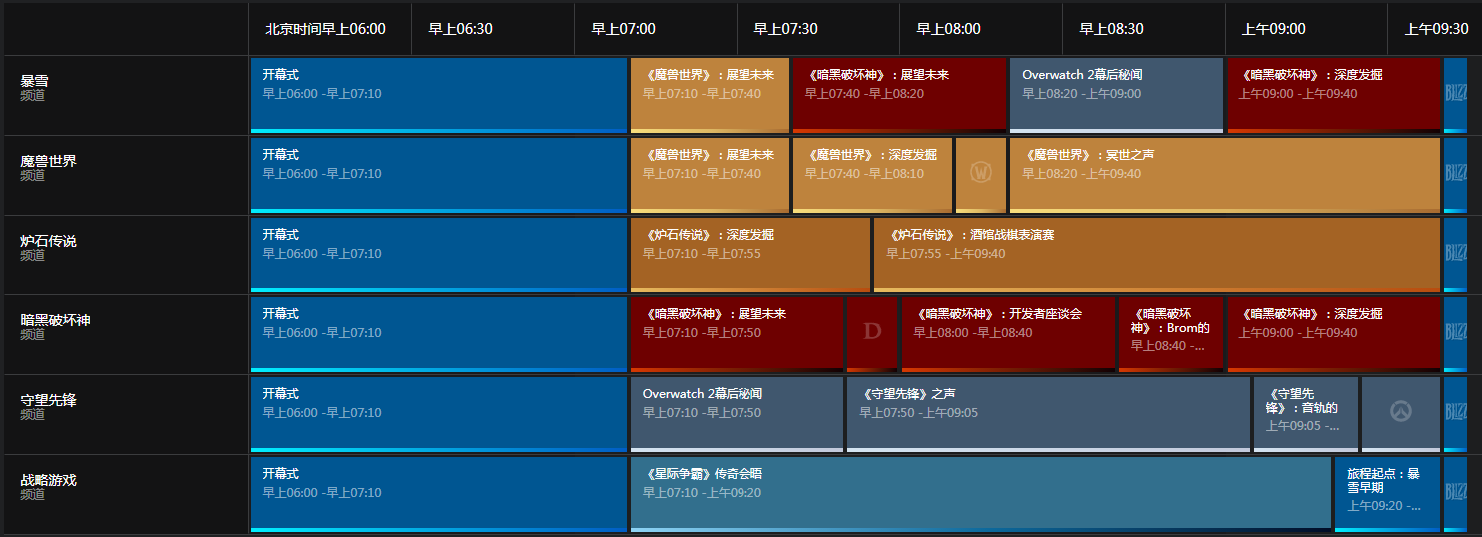Click the Diablo 'D' logo block
1482x537 pixels.
(872, 333)
